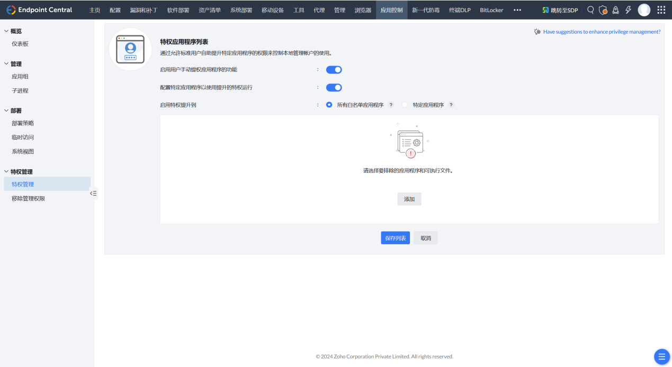Click the lightning bolt quick actions icon

pos(629,10)
